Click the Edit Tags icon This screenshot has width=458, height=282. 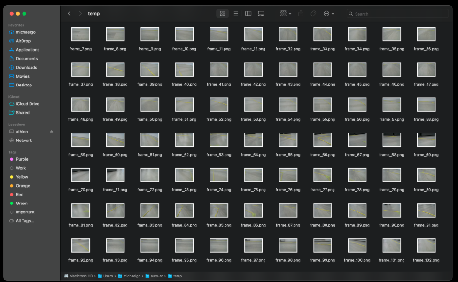point(313,14)
